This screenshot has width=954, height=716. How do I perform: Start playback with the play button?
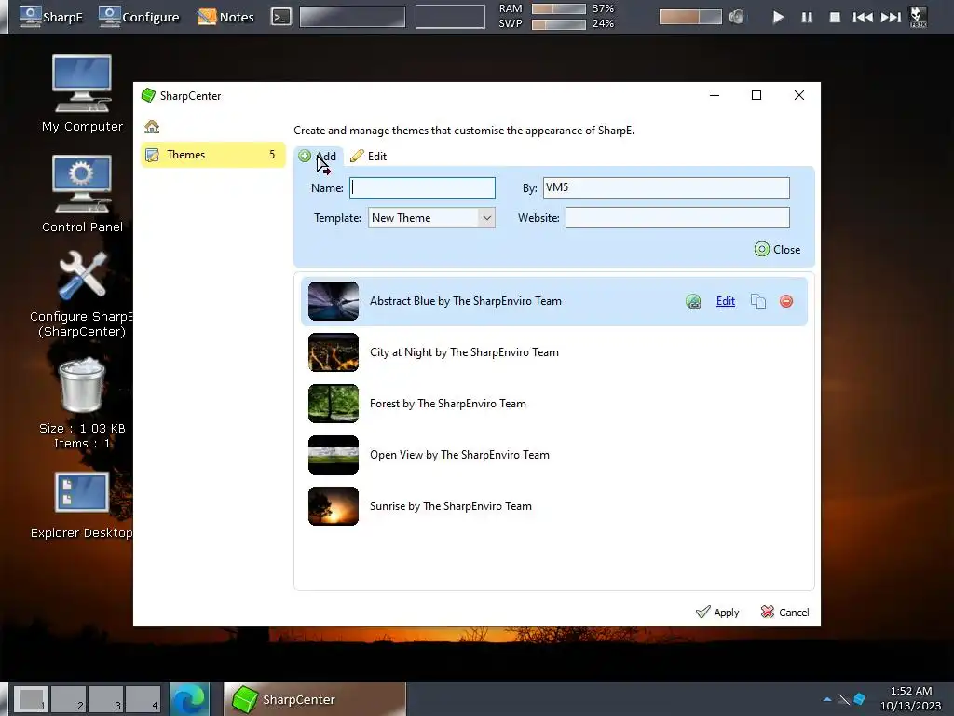tap(778, 17)
